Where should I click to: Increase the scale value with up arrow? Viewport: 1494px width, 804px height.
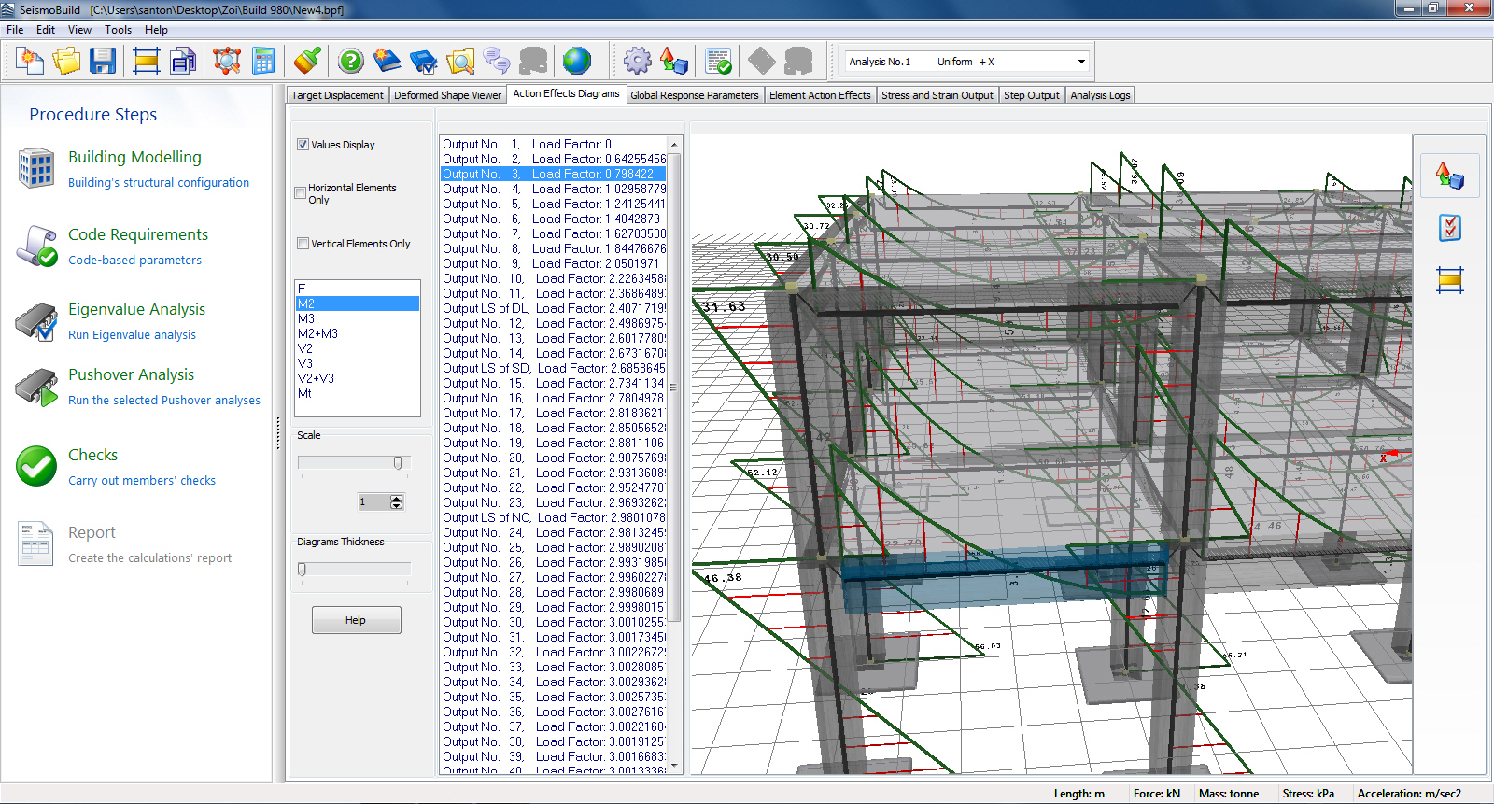pos(397,499)
